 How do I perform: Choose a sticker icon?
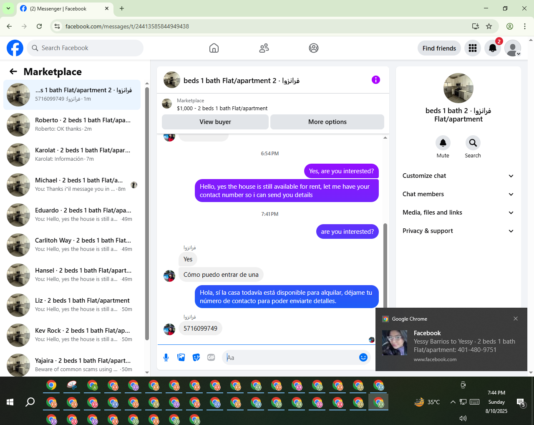click(x=196, y=357)
